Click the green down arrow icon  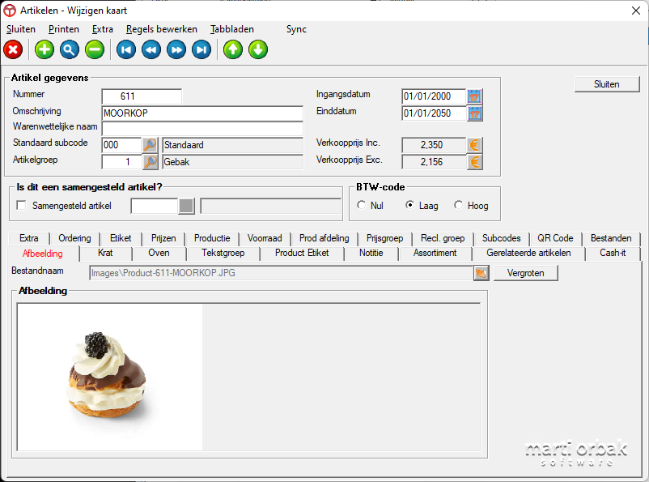pos(258,49)
